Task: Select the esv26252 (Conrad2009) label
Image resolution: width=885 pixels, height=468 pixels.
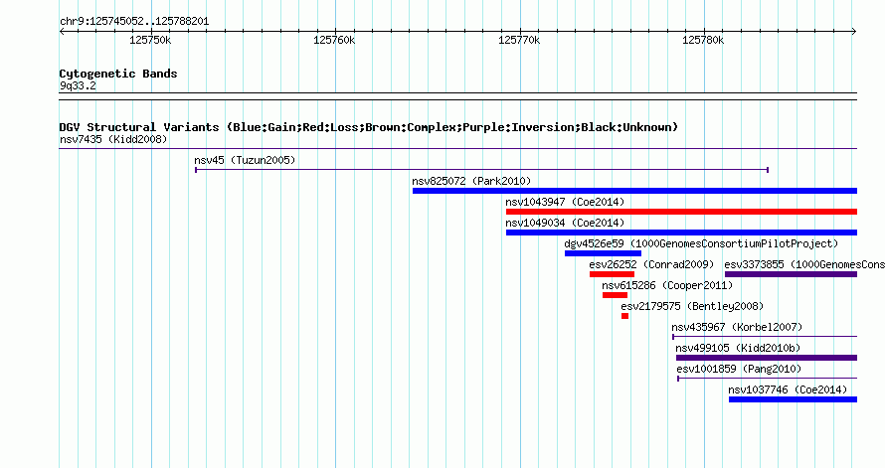Action: tap(651, 264)
